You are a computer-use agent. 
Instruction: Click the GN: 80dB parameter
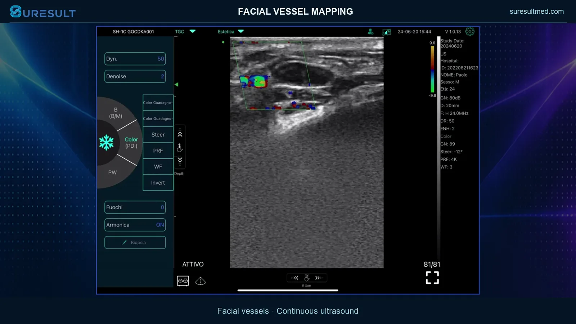tap(450, 98)
